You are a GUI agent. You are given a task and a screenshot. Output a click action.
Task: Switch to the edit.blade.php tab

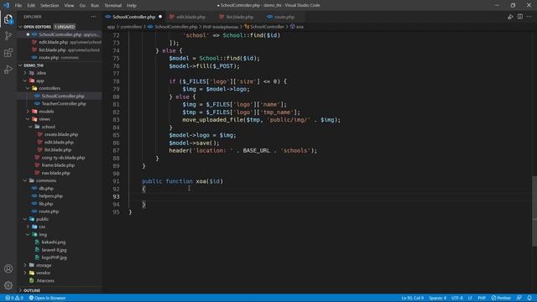coord(190,17)
